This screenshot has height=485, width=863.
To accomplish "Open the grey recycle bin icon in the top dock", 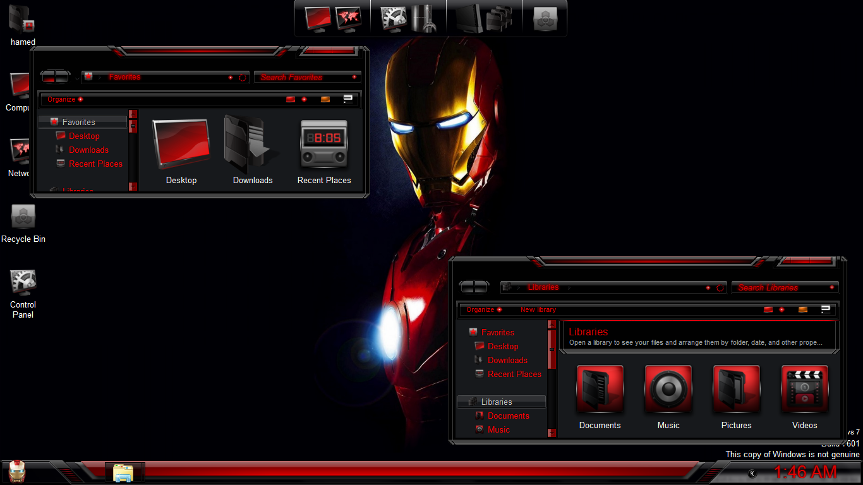I will tap(545, 18).
